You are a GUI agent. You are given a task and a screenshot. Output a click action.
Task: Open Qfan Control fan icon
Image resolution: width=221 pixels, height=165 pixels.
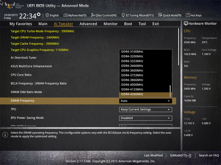click(93, 15)
